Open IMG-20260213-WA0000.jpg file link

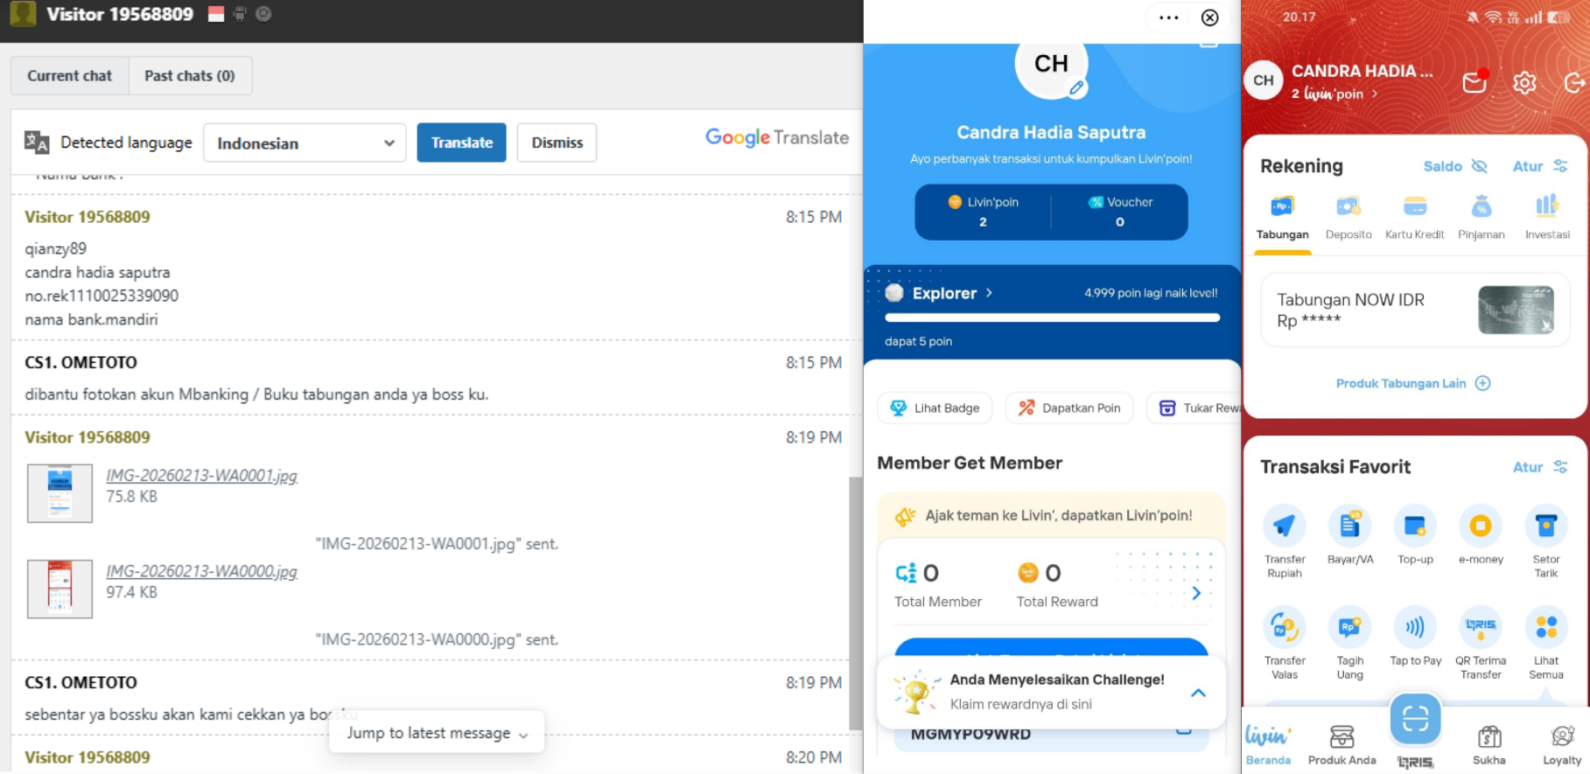click(201, 571)
